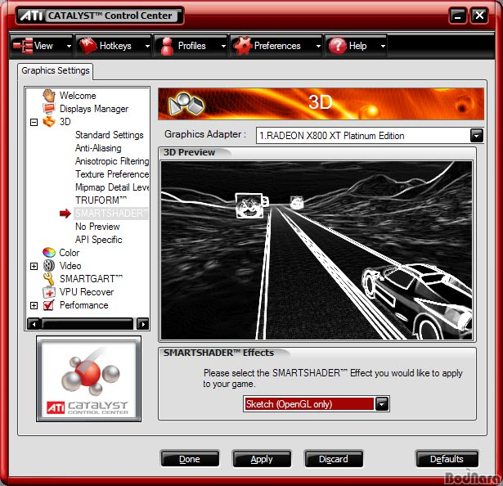This screenshot has height=486, width=503.
Task: Click the tree's right scroll arrow
Action: [x=143, y=324]
